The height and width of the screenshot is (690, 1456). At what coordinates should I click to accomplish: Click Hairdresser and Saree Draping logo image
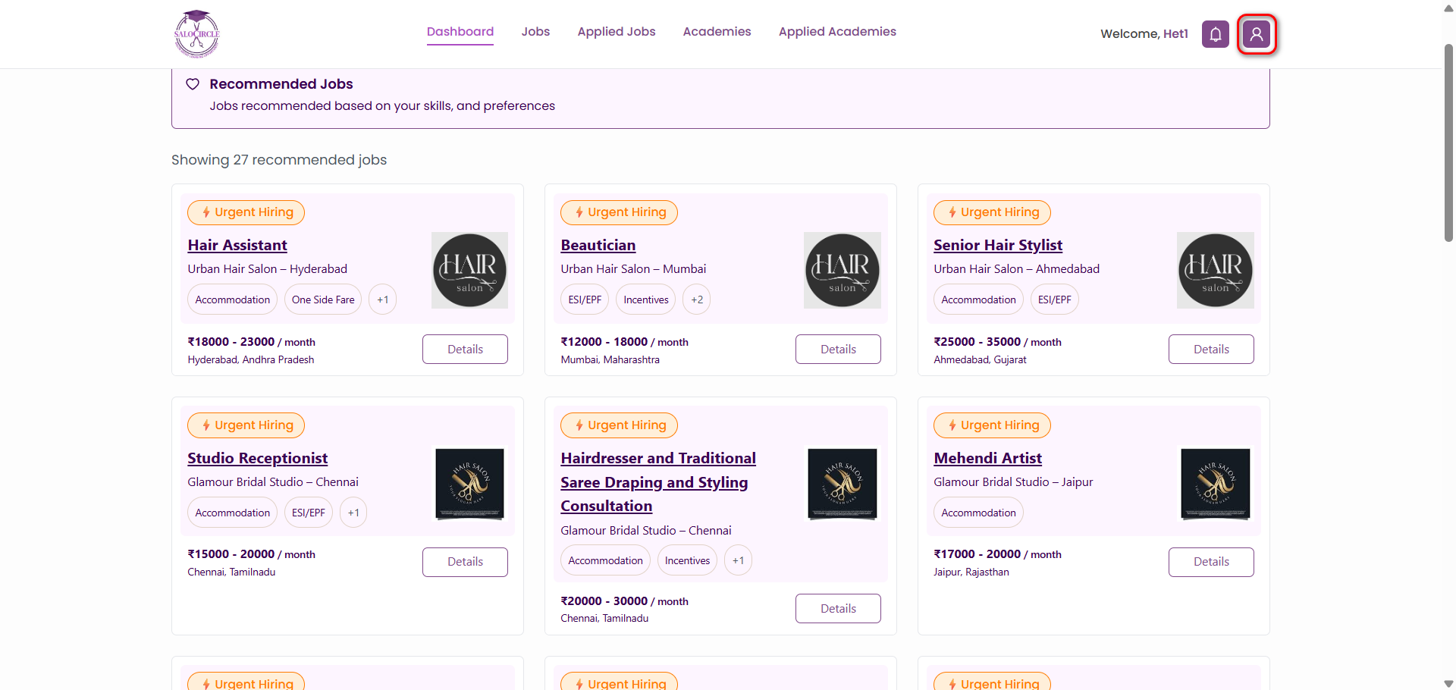(843, 483)
